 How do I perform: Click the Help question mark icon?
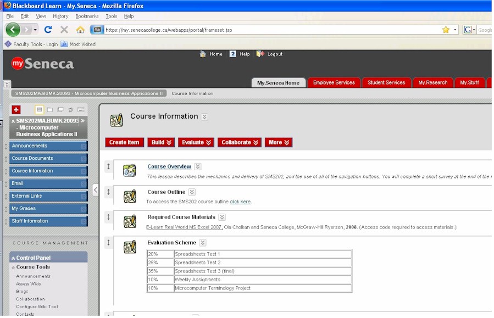232,54
